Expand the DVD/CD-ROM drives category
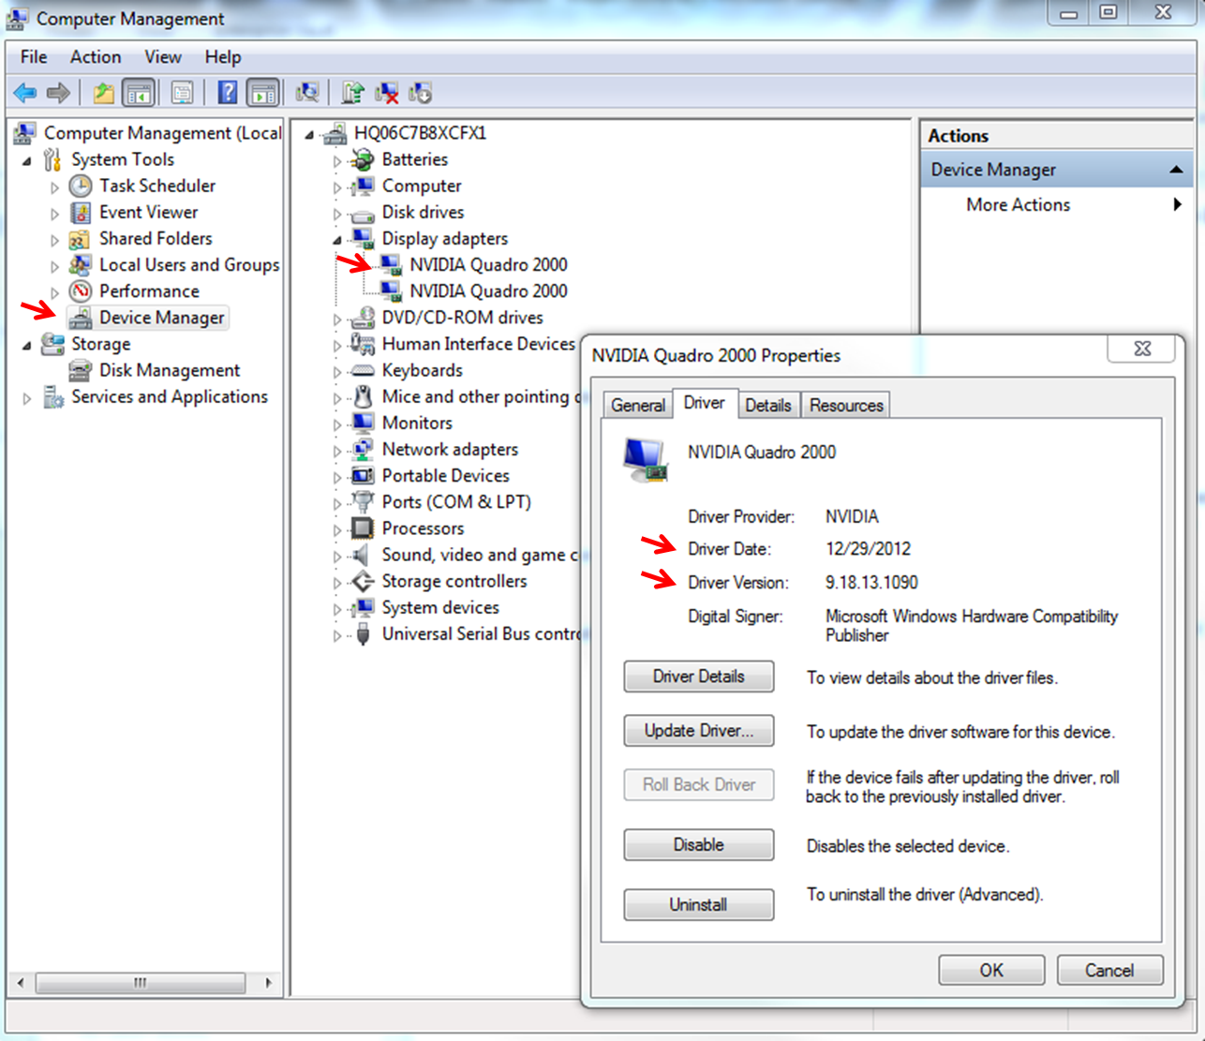 337,320
